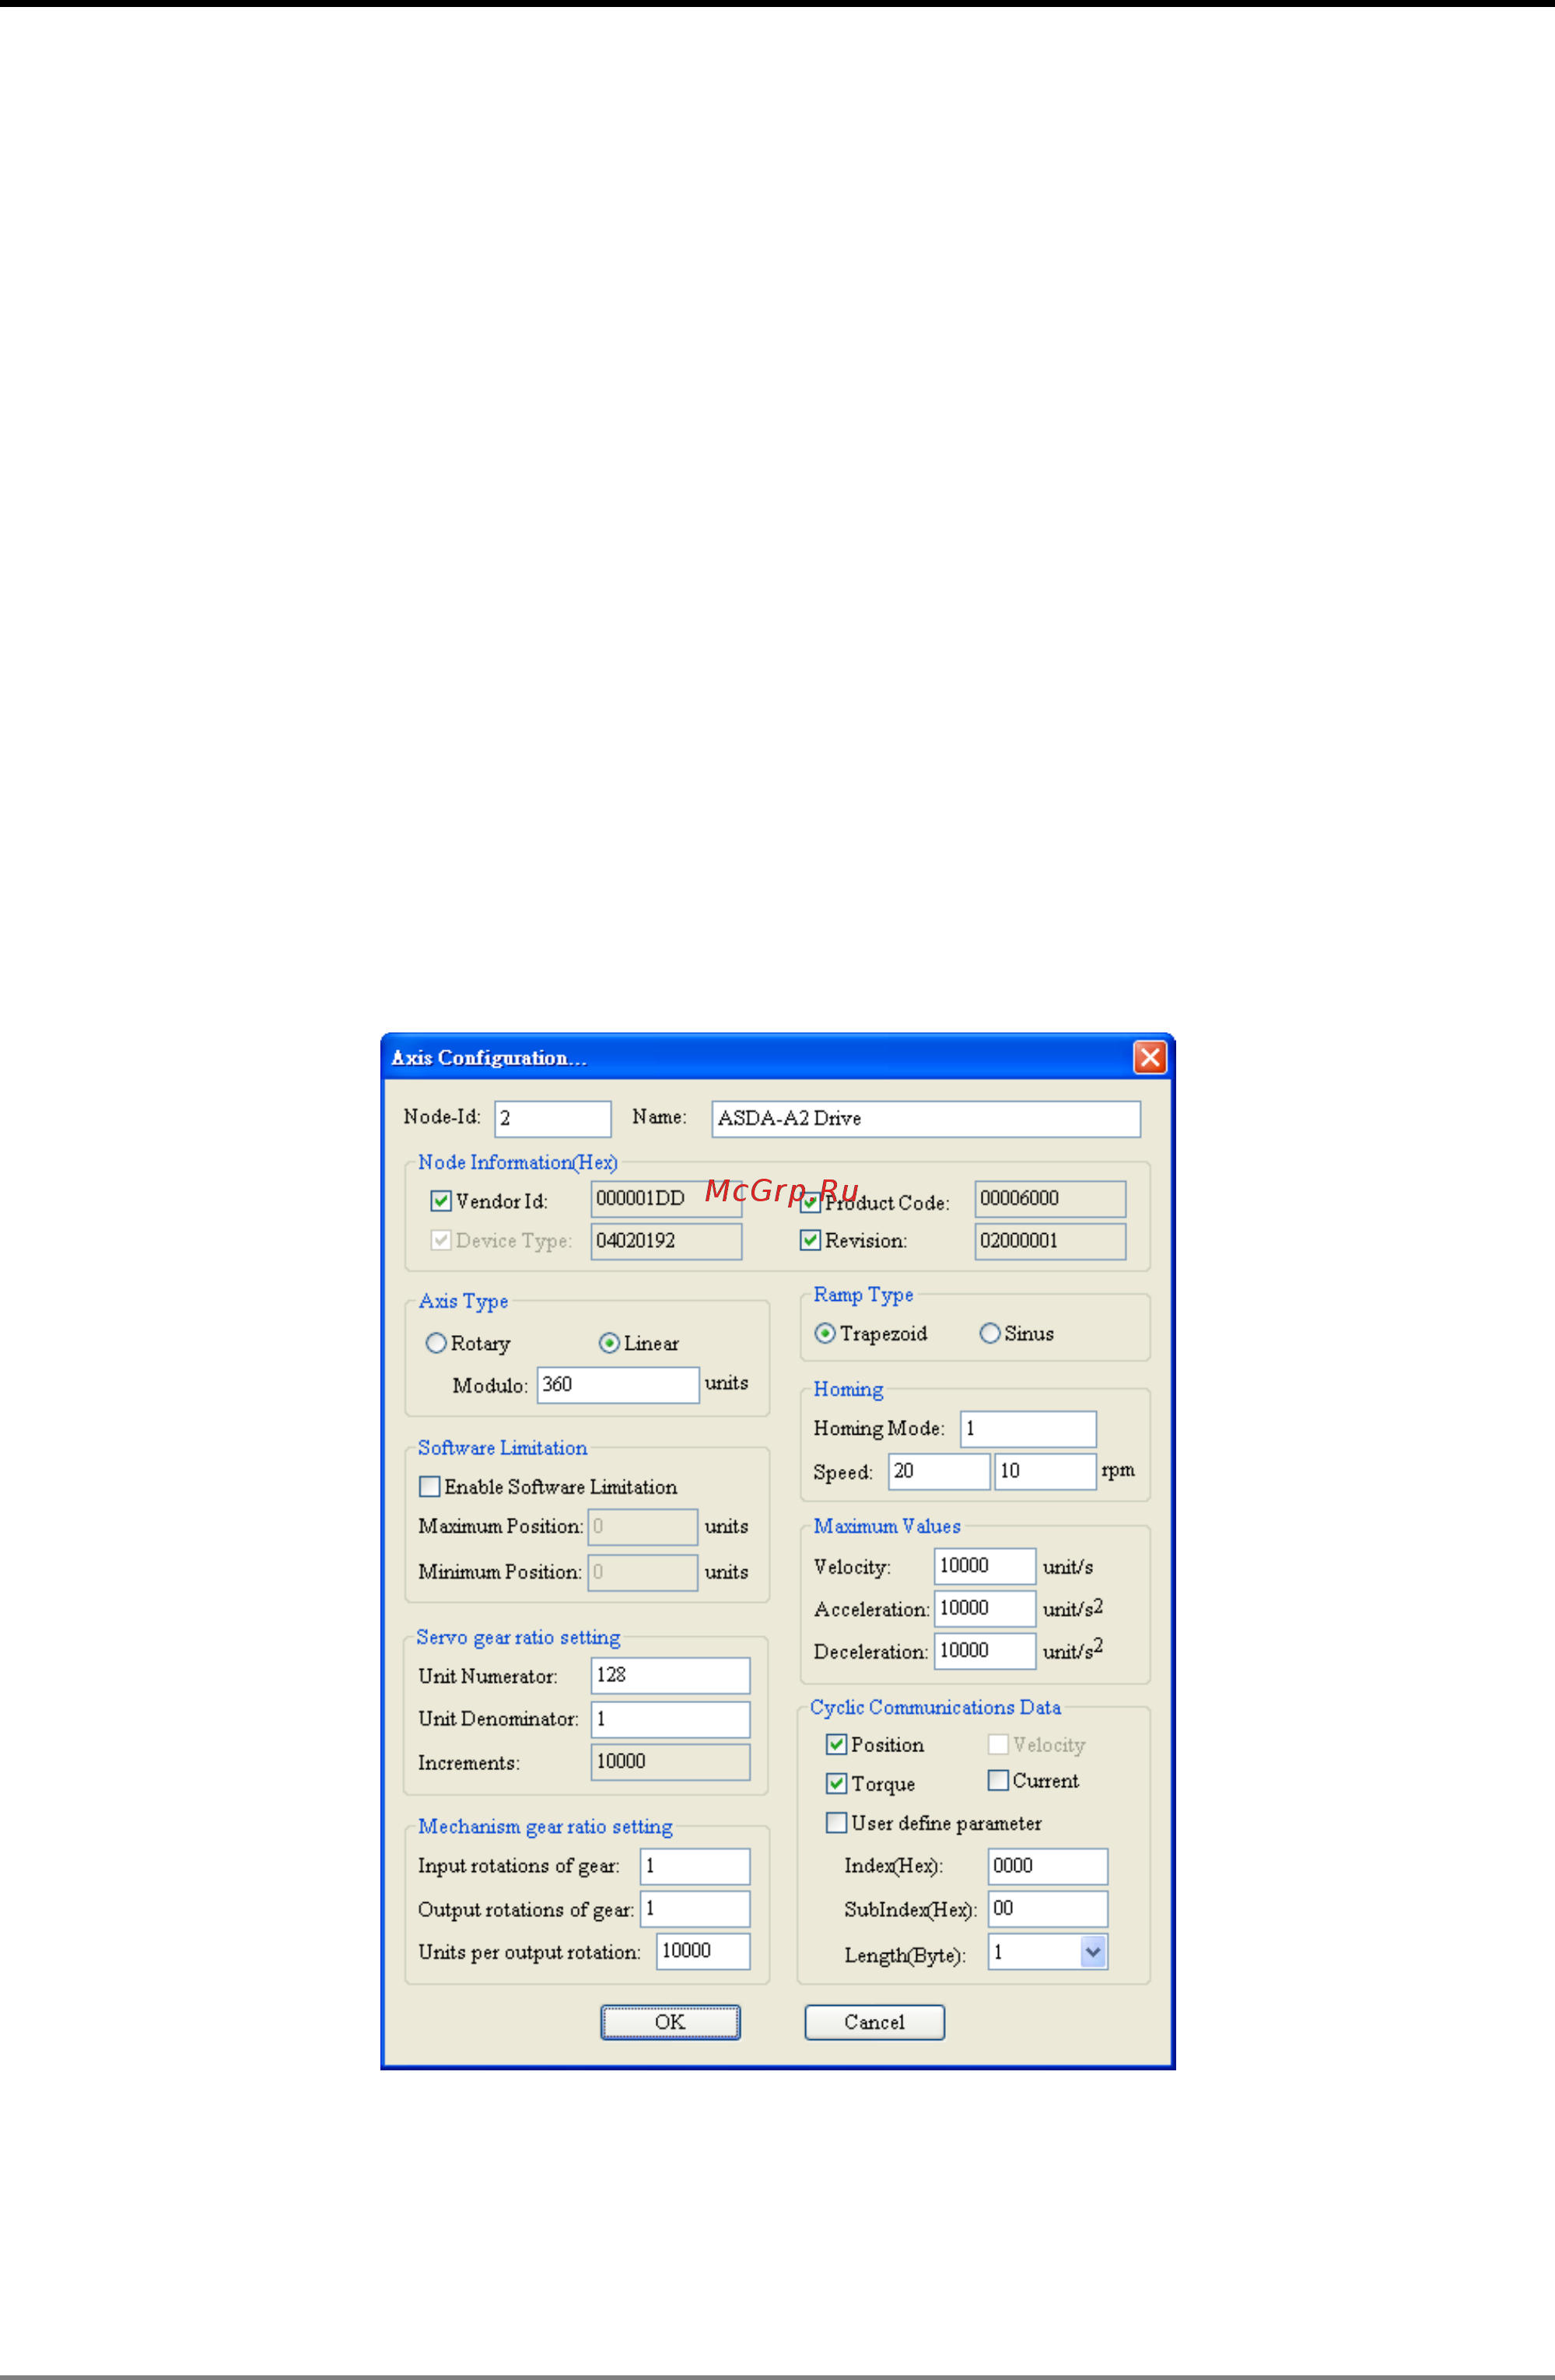Toggle Current cyclic data checkbox
This screenshot has width=1555, height=2380.
(x=998, y=1780)
